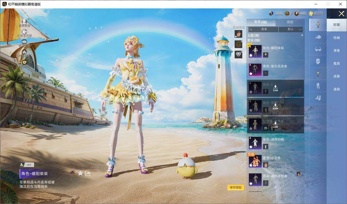Click the bronze currency icon showing 4083
Screen dimensions: 347x204
click(x=297, y=13)
